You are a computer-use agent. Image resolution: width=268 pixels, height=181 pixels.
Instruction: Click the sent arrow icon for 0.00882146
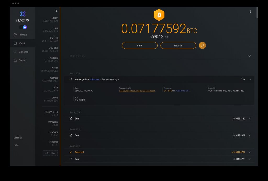tap(71, 118)
